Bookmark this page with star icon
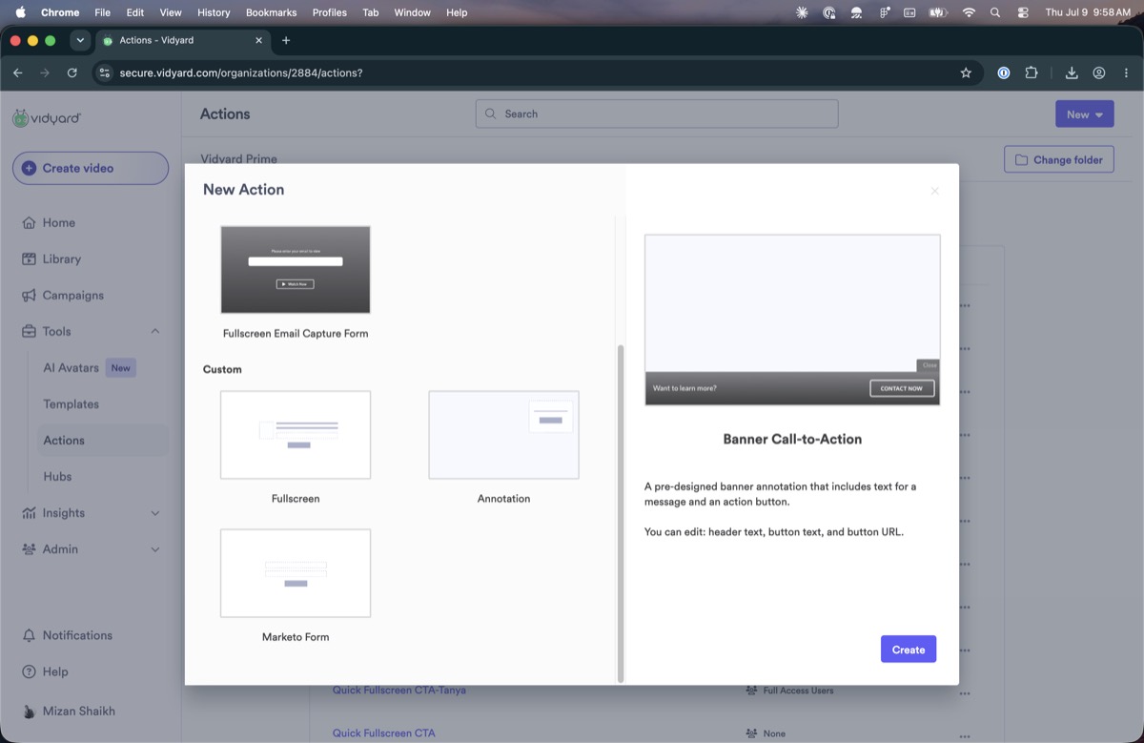This screenshot has height=743, width=1144. pos(966,72)
